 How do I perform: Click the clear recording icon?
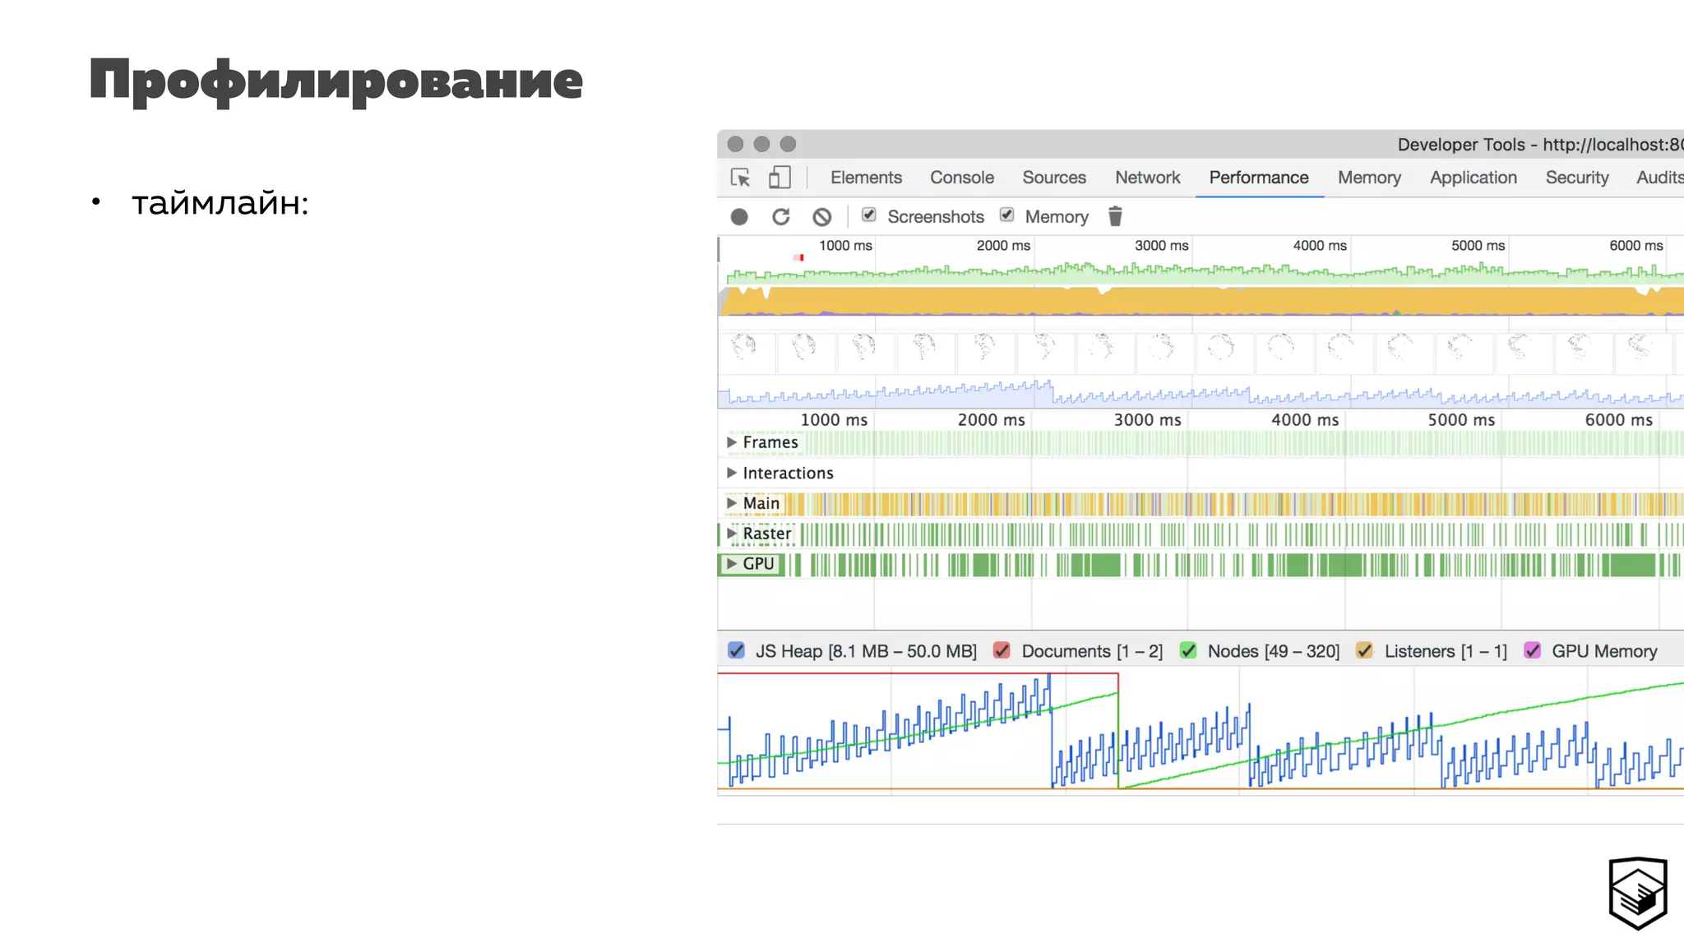point(821,217)
